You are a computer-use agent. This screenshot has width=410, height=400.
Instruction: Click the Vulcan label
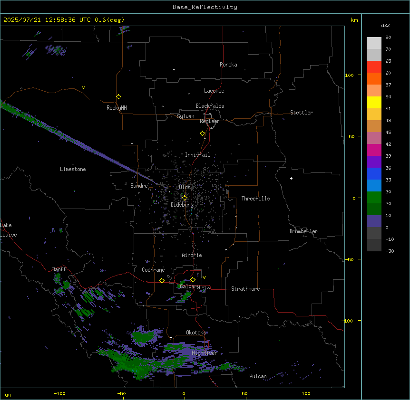coord(258,376)
